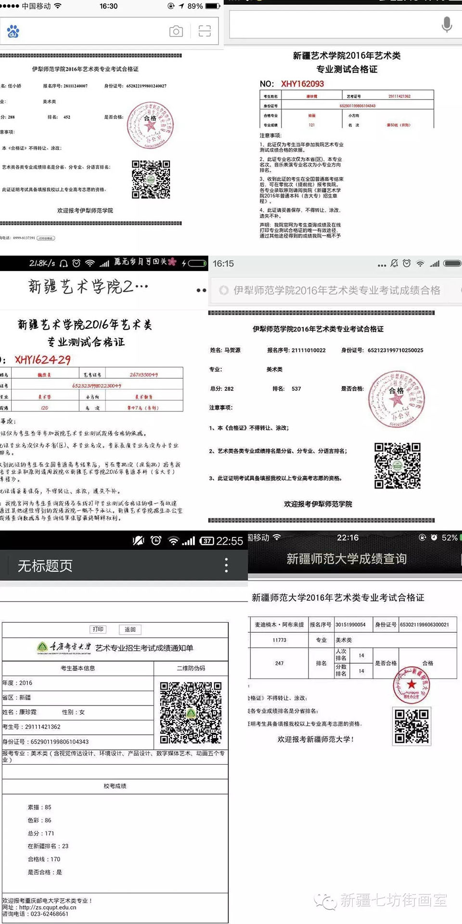Tap the red seal on 任小娇's certificate
This screenshot has height=924, width=462.
point(151,126)
